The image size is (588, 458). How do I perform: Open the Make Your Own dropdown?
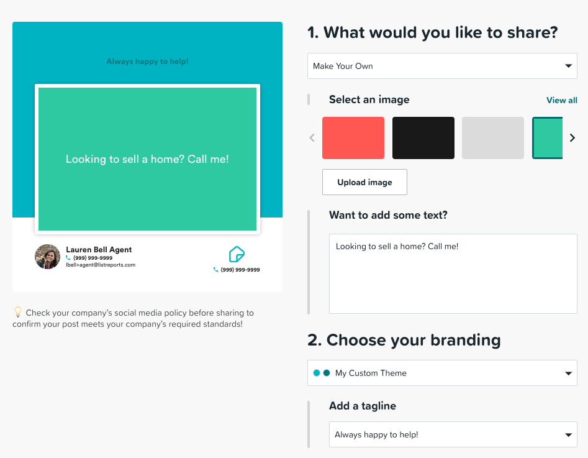click(x=442, y=66)
